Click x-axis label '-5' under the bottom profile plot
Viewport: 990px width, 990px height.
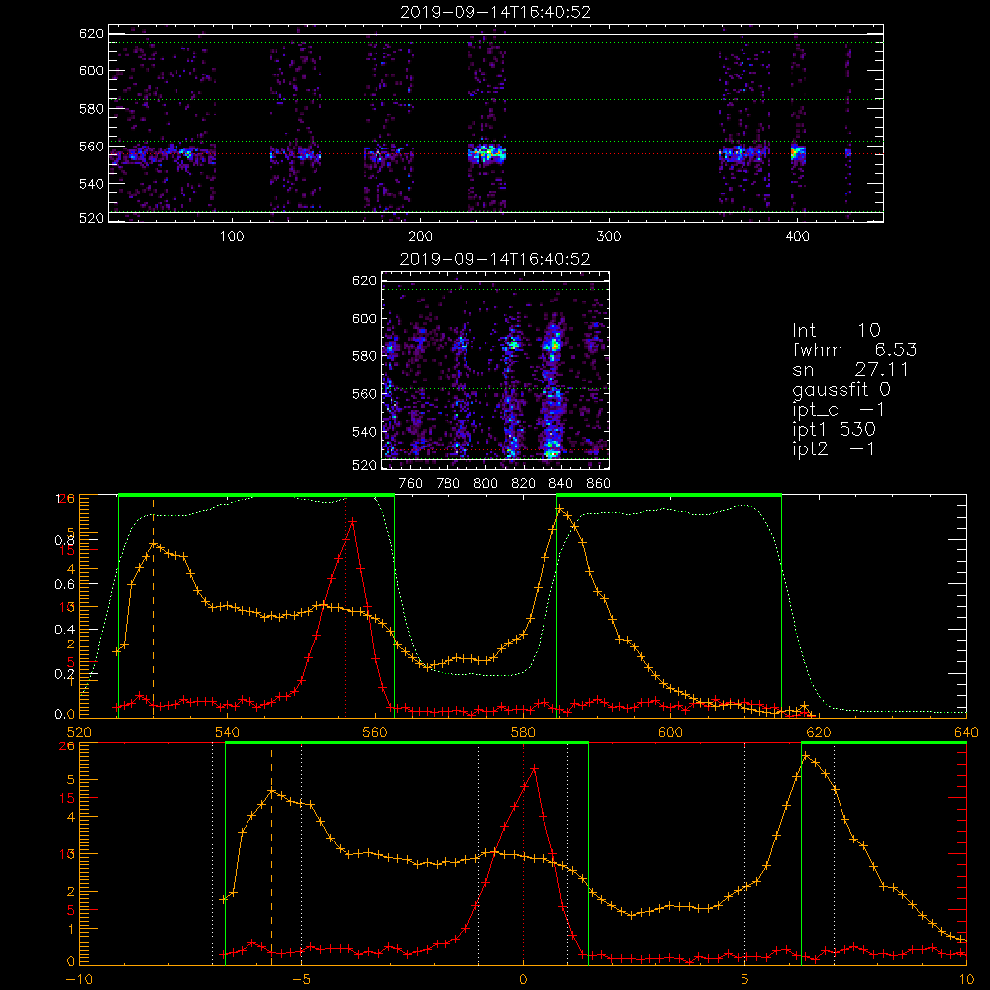coord(301,979)
